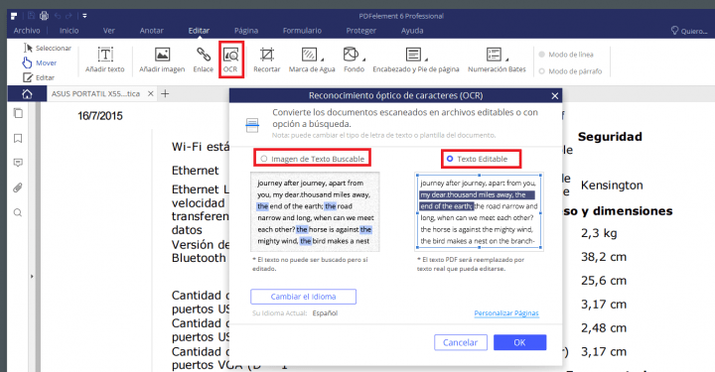715x372 pixels.
Task: Expand Encabezado y Pie de página arrow
Action: [426, 60]
